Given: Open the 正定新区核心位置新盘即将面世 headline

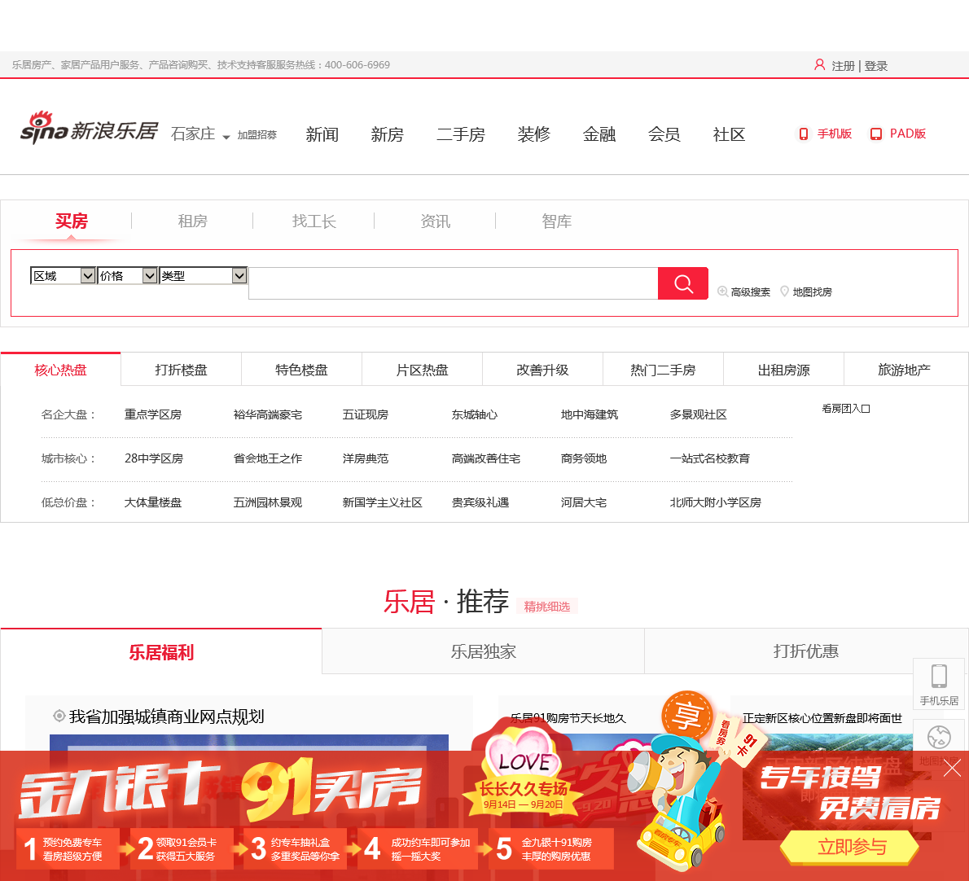Looking at the screenshot, I should (822, 718).
